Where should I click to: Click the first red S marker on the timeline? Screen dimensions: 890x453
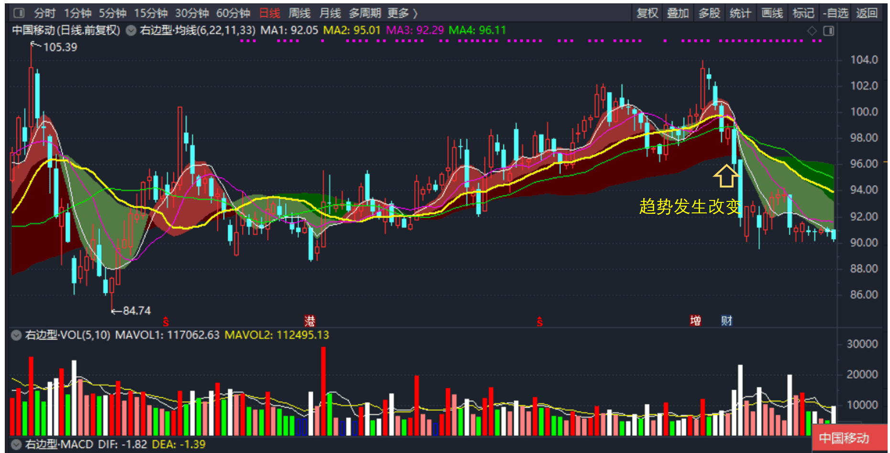(166, 321)
